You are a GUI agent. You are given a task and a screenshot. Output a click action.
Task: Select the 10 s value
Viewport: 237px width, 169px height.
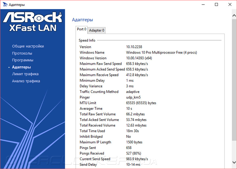coord(129,109)
